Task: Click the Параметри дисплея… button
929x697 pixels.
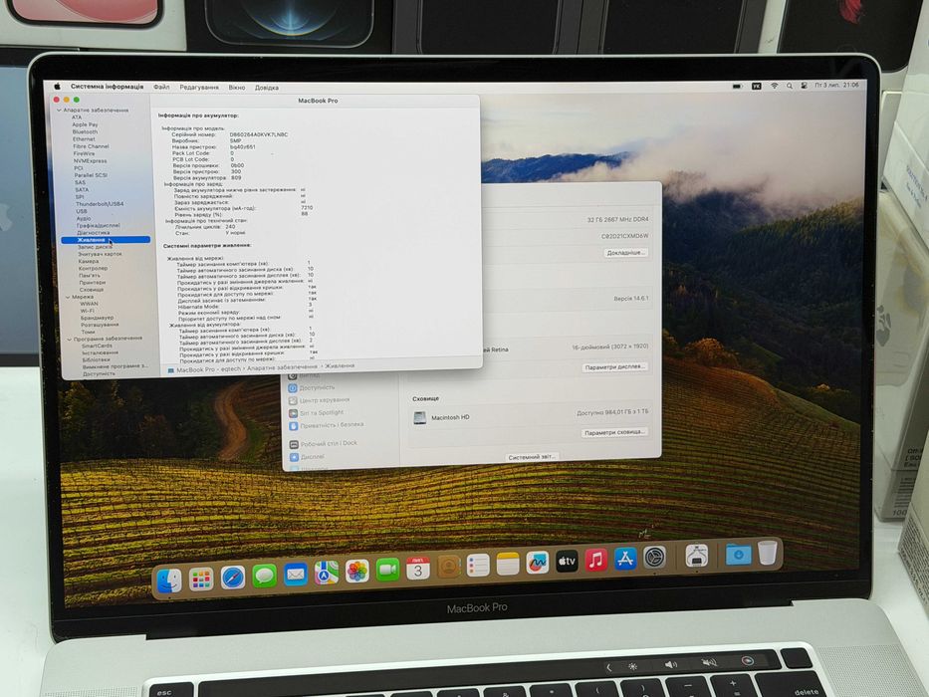Action: click(613, 367)
